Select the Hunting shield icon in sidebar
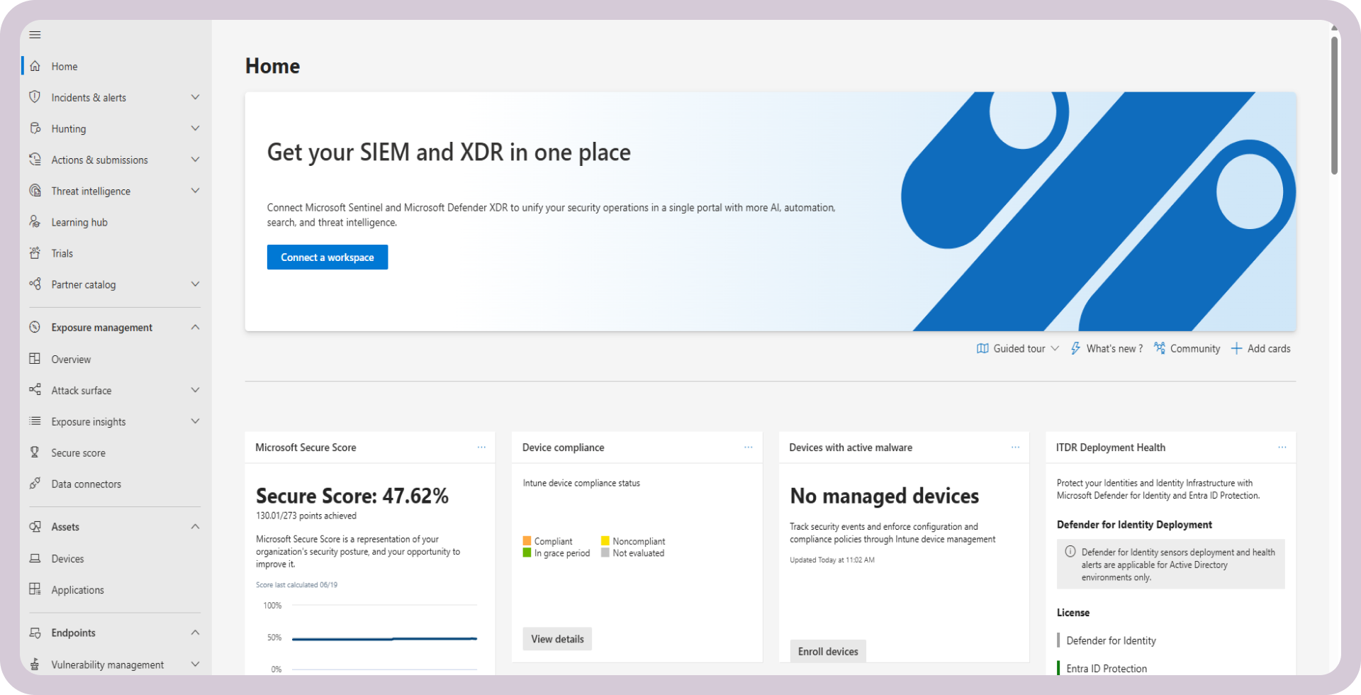 (35, 128)
